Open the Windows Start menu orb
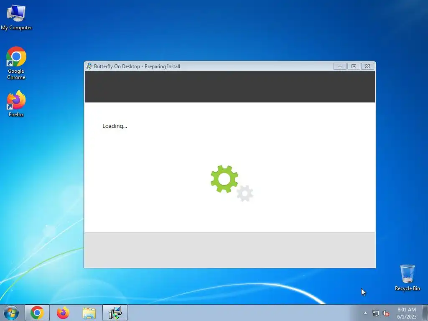Image resolution: width=428 pixels, height=321 pixels. 11,313
